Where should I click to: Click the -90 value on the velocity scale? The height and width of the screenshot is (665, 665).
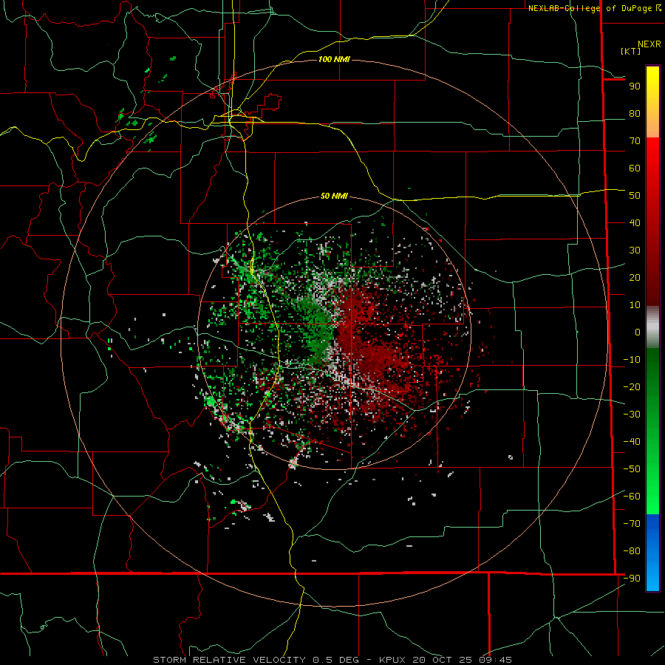coord(632,578)
